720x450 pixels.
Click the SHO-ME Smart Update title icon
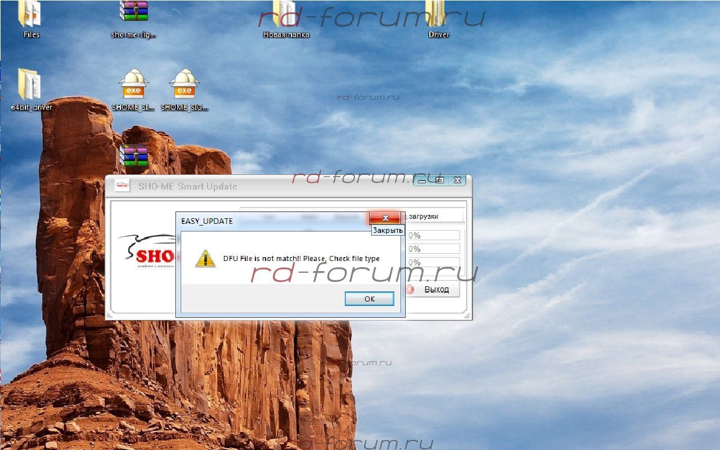coord(123,186)
